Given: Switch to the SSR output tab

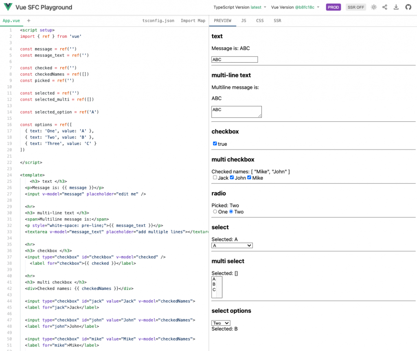Looking at the screenshot, I should pos(277,21).
